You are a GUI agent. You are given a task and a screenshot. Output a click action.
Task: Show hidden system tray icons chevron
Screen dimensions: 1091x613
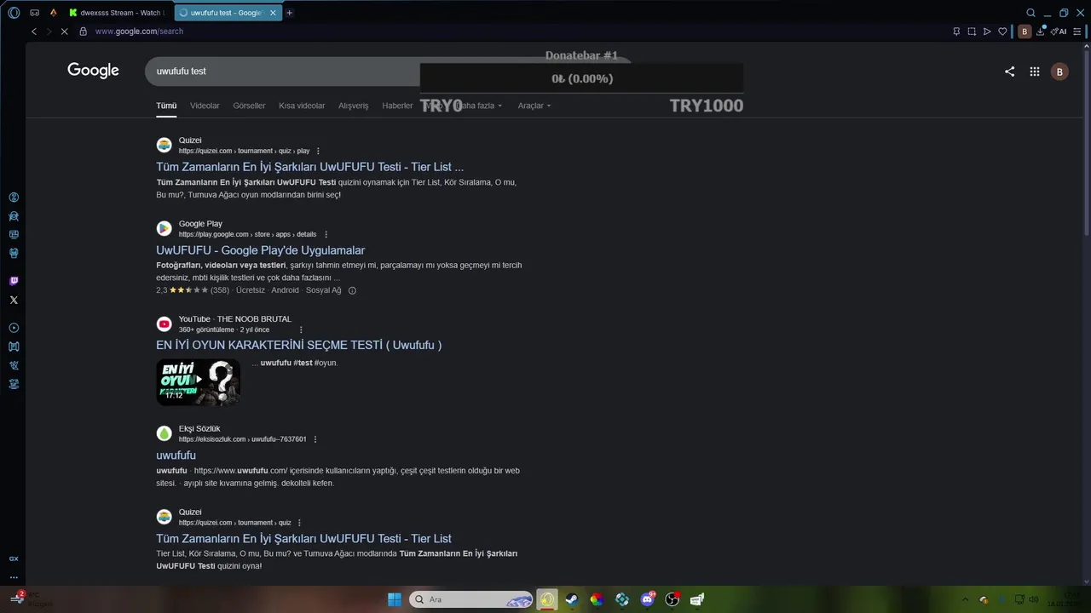click(x=965, y=599)
